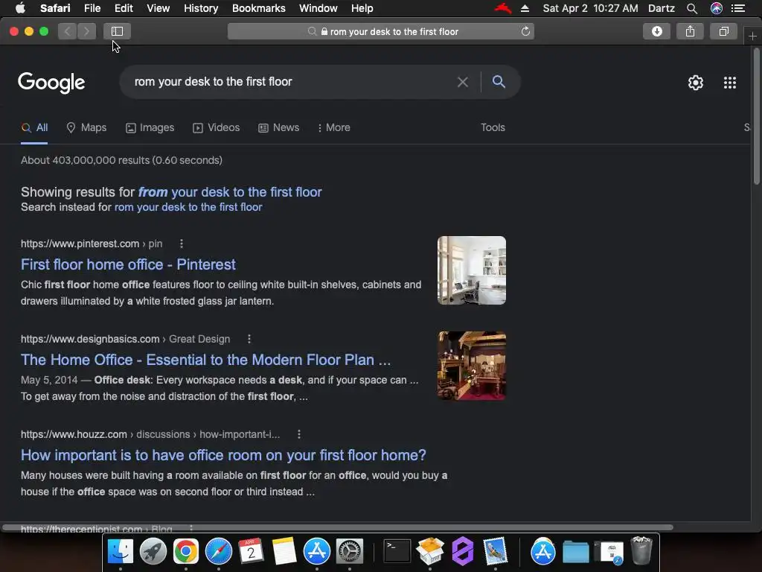762x572 pixels.
Task: Expand the More search options
Action: [x=333, y=127]
